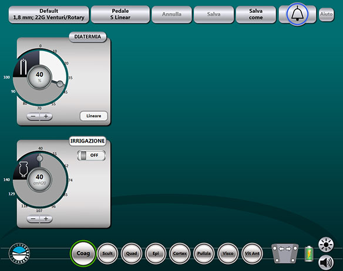343x271 pixels.
Task: Click the 140 mark on irrigation dial
Action: coord(6,179)
